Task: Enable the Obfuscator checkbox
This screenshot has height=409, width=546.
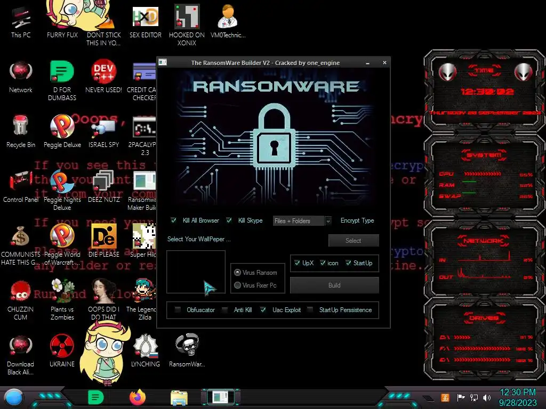Action: pos(178,309)
